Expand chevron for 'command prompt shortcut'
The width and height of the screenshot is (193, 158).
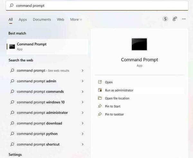pos(83,145)
